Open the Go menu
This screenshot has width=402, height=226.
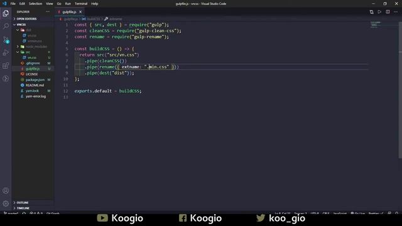[59, 4]
